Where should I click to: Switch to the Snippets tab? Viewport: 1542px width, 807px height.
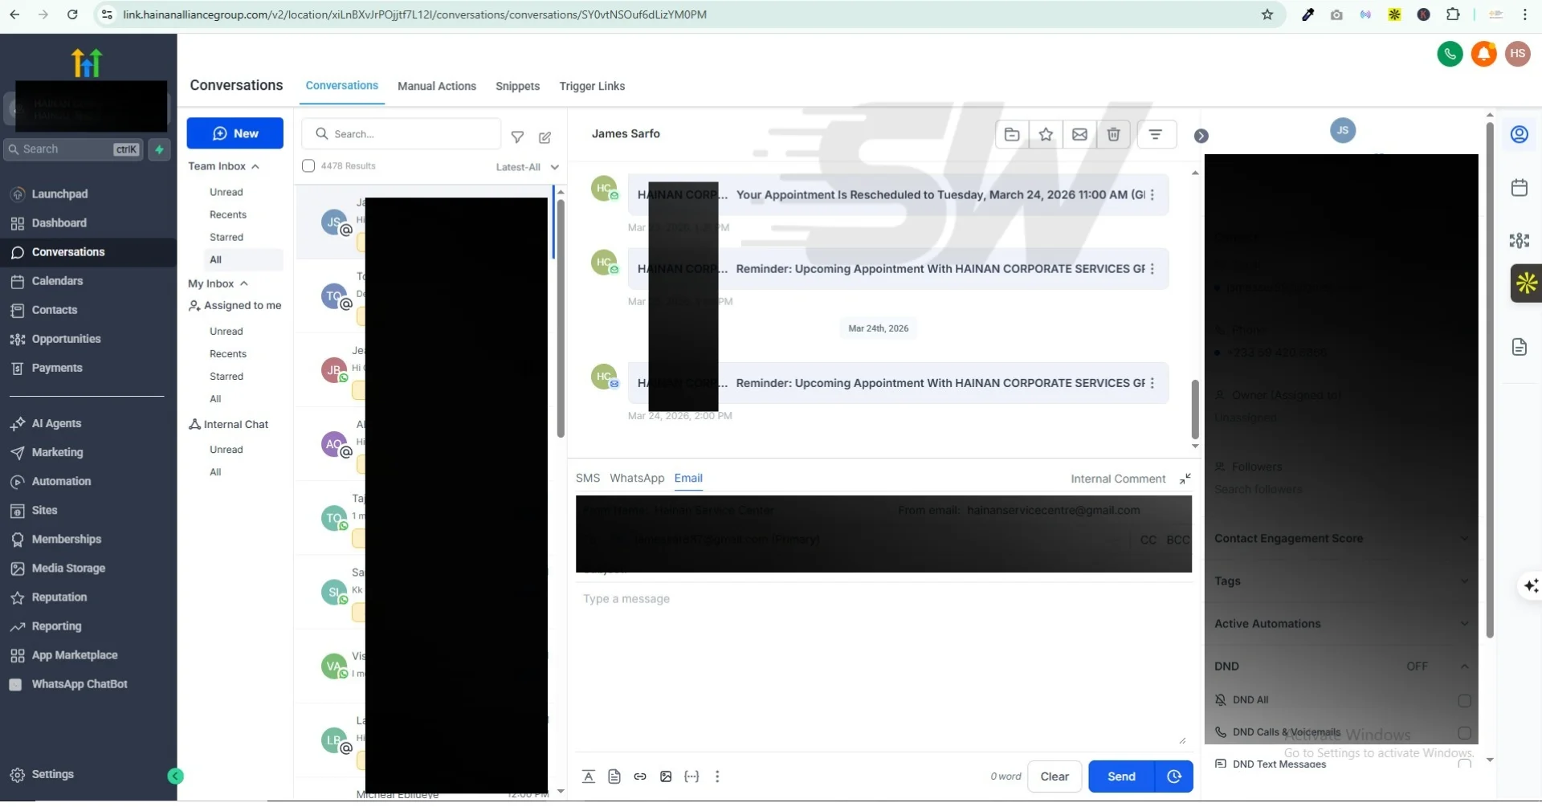coord(517,87)
